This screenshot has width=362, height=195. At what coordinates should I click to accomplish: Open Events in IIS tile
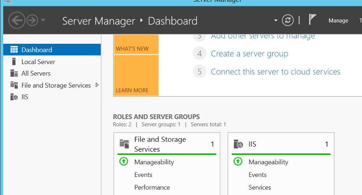click(257, 175)
